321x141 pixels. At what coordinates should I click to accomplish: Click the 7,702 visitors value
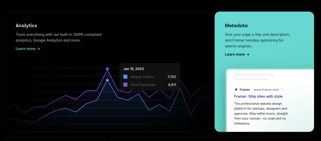tap(172, 77)
